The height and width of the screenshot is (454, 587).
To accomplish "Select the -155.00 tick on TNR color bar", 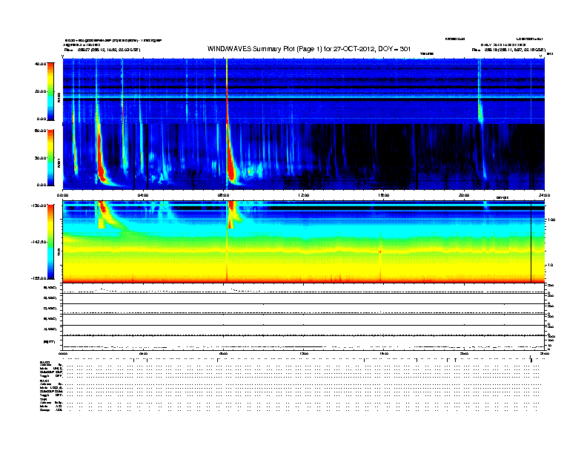I will (x=39, y=278).
